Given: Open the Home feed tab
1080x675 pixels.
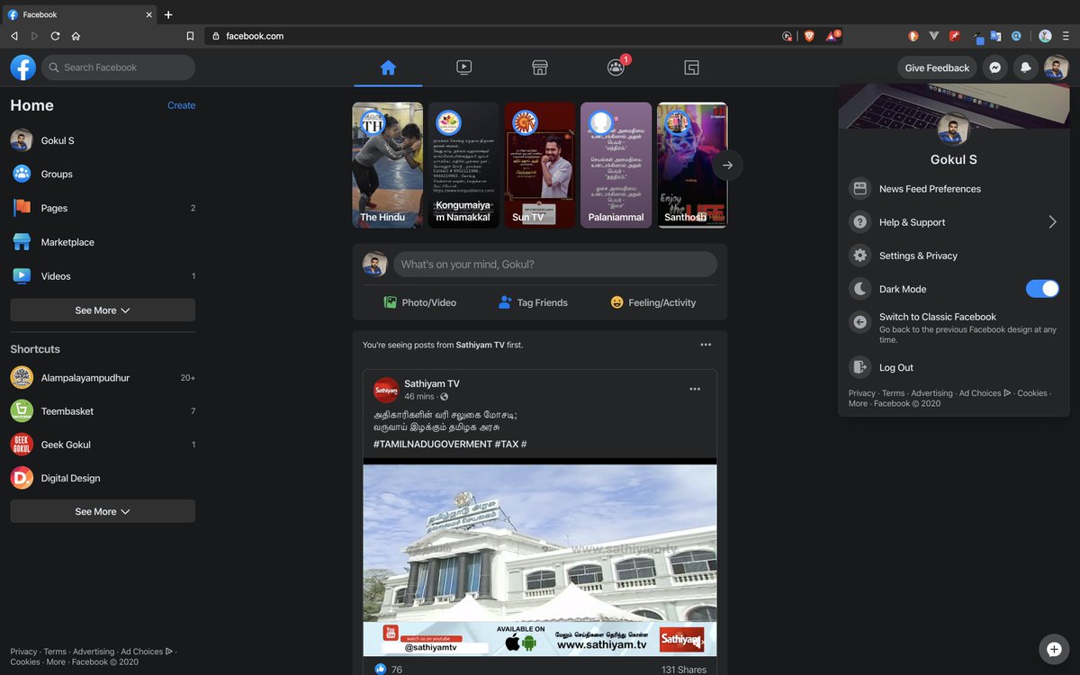Looking at the screenshot, I should click(x=388, y=67).
